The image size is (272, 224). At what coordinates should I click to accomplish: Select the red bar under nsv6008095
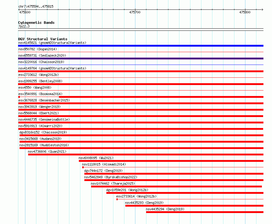click(x=171, y=161)
